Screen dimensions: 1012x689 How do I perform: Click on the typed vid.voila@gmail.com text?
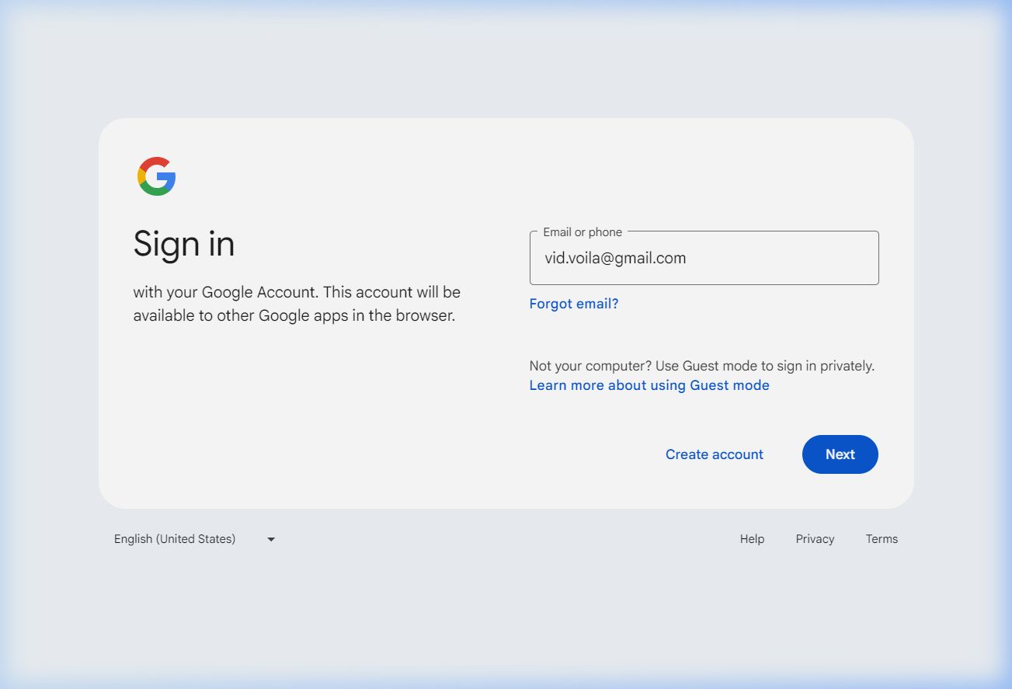click(615, 259)
